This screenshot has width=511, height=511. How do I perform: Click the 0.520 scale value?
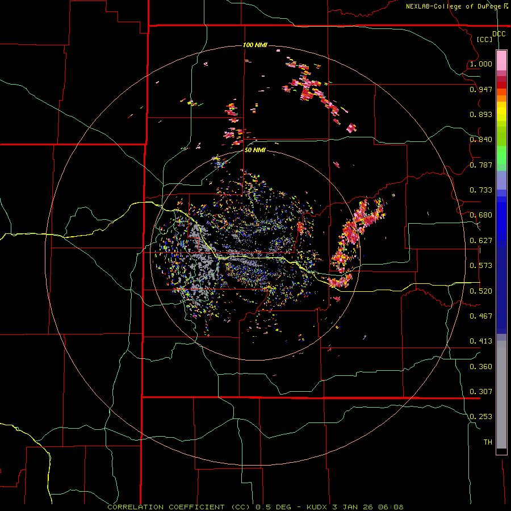point(481,291)
